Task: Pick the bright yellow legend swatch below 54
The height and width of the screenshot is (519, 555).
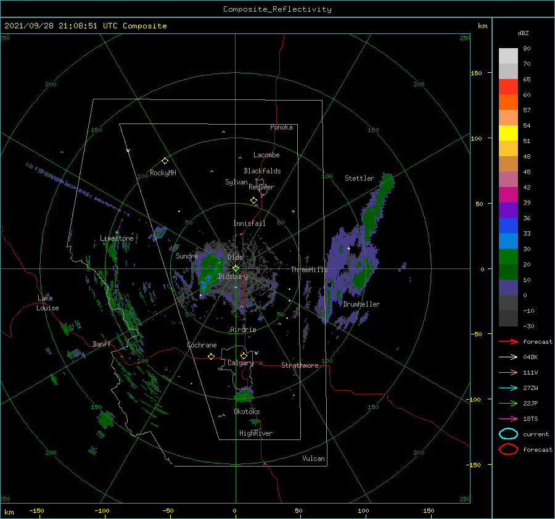Action: point(508,133)
